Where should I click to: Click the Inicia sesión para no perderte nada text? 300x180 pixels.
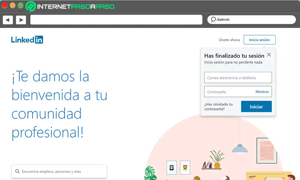233,62
